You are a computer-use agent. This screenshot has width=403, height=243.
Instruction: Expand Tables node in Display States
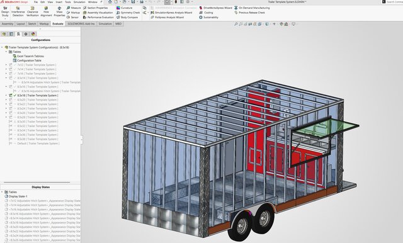2,192
